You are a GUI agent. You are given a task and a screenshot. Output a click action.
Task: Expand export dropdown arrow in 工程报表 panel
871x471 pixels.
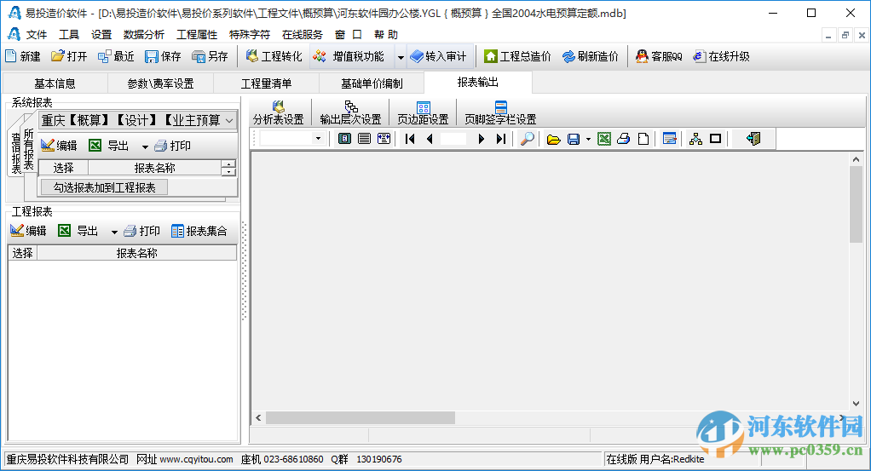pos(114,232)
